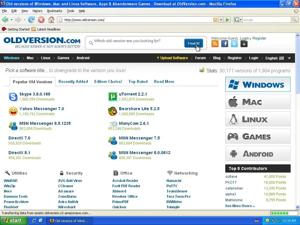Click the Register link beside Welcome Guest
Viewport: 300px width, 225px height.
(259, 38)
